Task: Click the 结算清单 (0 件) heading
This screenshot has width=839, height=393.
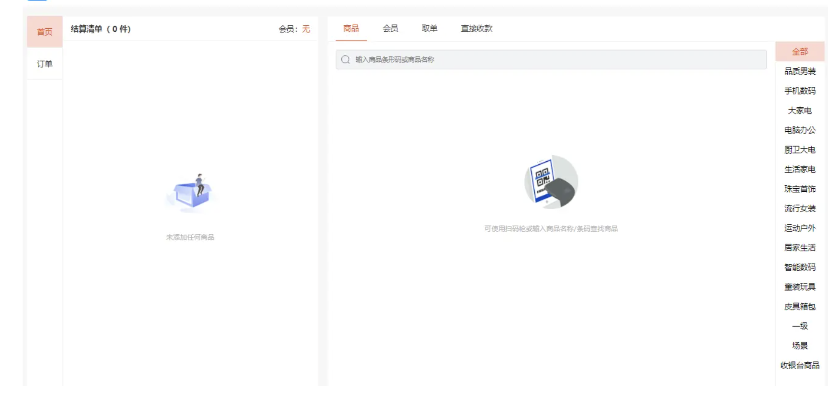Action: coord(101,29)
